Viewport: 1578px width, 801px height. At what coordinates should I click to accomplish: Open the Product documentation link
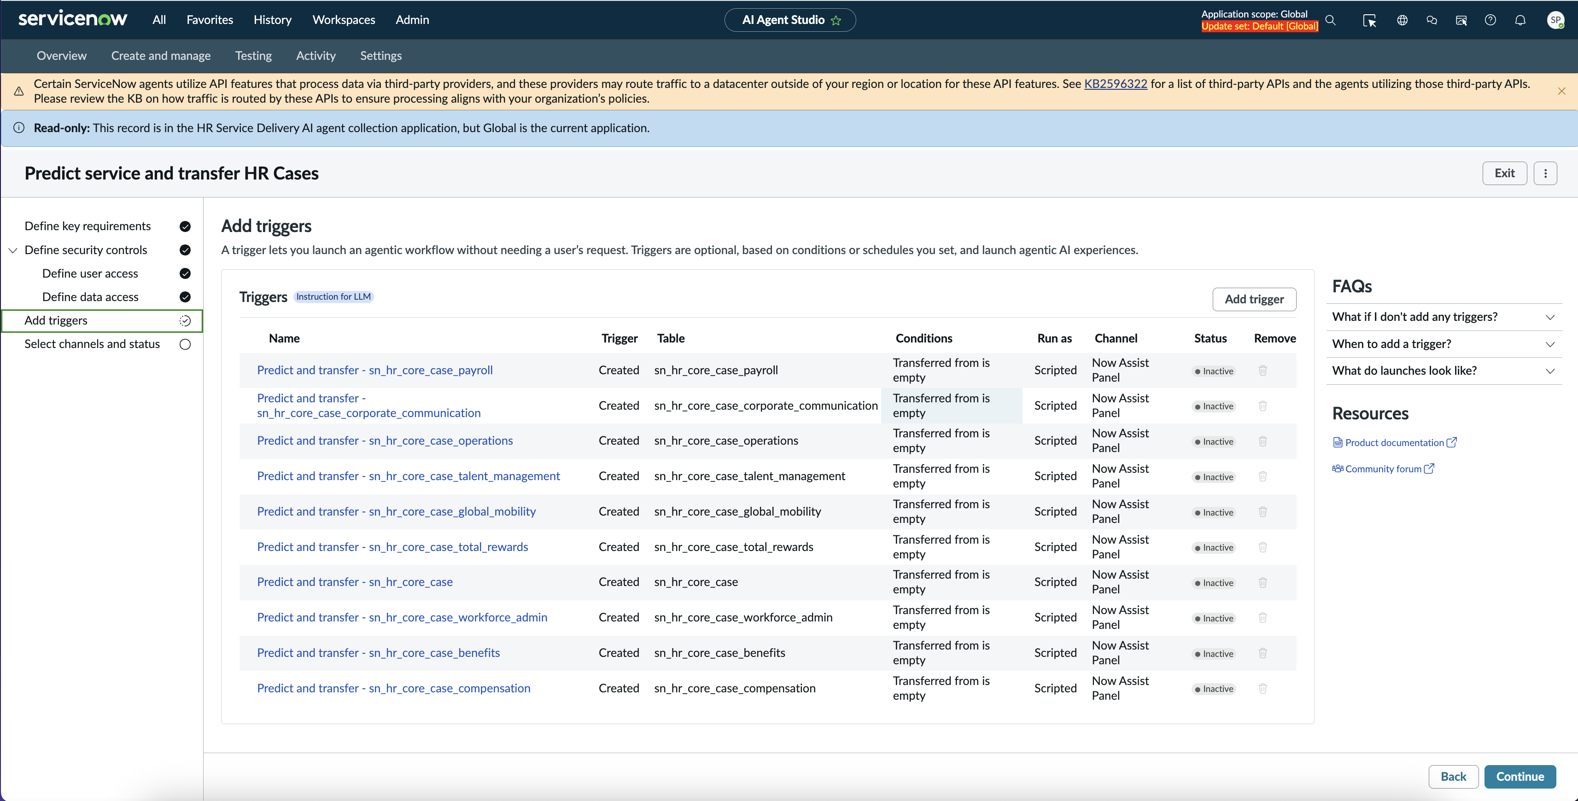point(1394,443)
